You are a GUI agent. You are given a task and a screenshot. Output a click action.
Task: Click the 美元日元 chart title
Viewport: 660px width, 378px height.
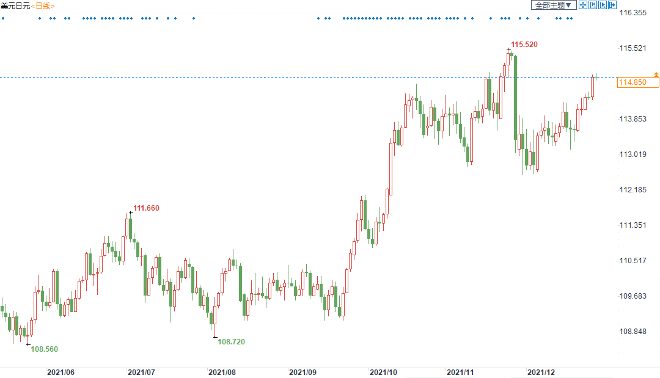[15, 5]
